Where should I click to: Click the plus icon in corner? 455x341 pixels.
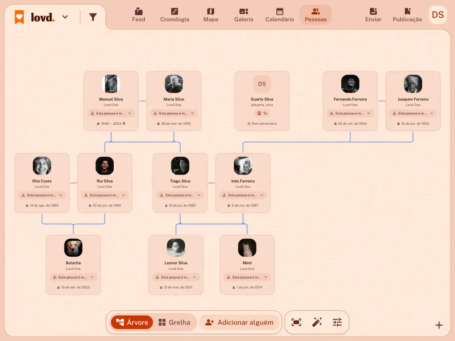click(439, 325)
